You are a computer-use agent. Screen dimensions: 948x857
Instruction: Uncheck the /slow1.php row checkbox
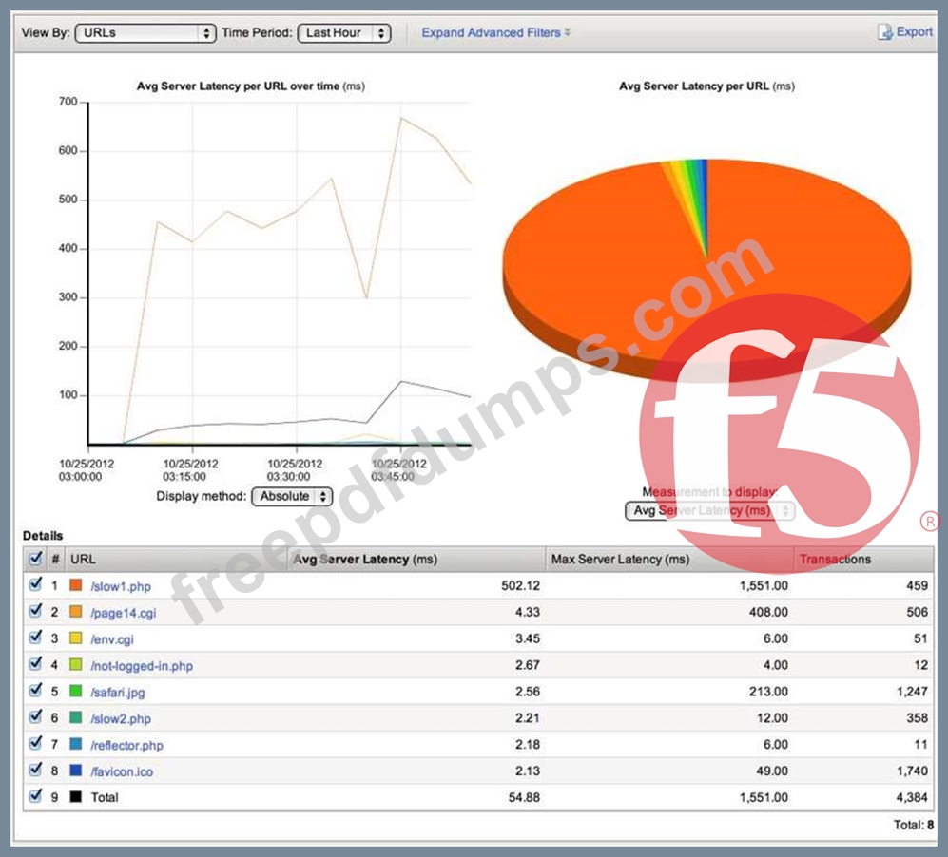coord(35,585)
